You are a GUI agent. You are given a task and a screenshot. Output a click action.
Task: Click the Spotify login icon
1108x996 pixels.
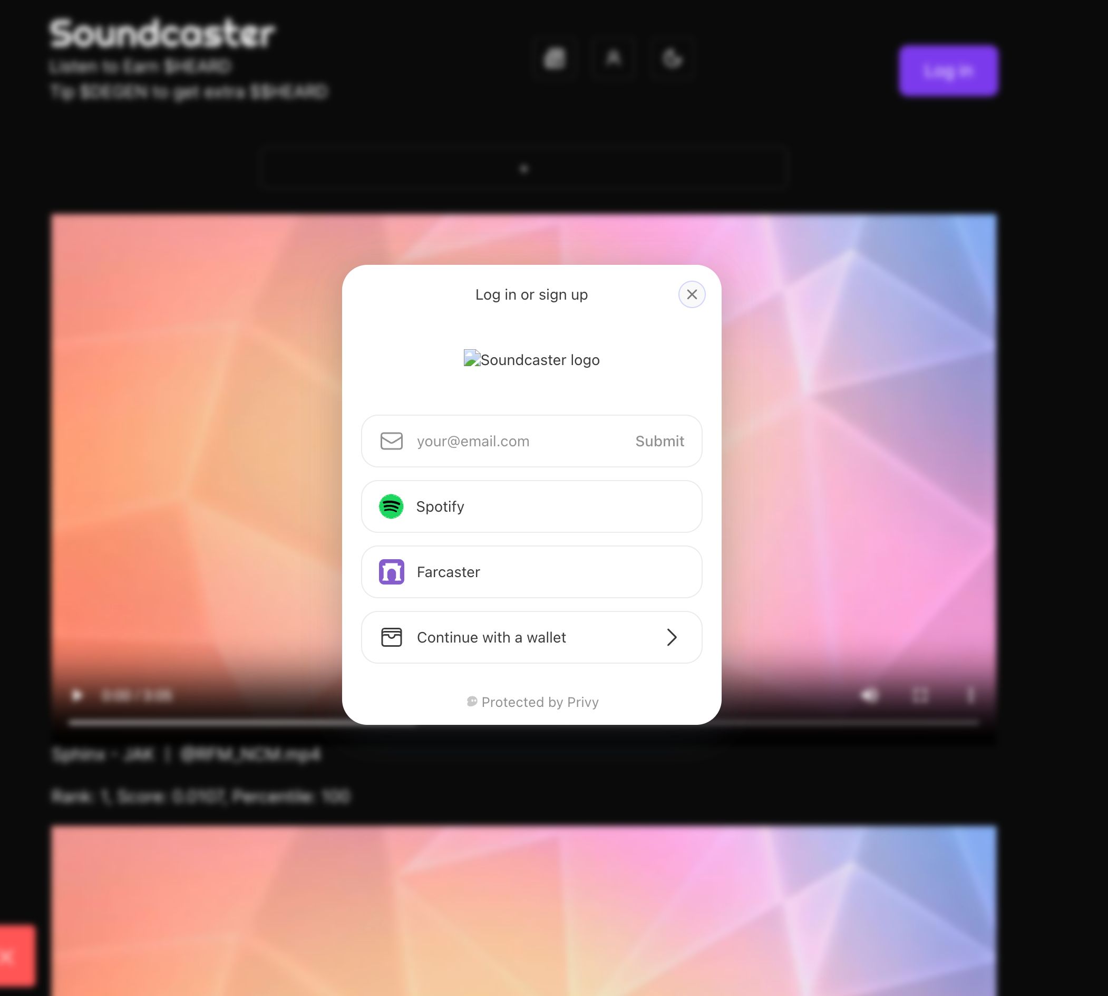(x=391, y=506)
